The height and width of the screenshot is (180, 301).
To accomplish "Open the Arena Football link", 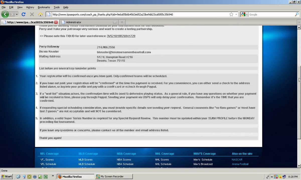I will (240, 164).
